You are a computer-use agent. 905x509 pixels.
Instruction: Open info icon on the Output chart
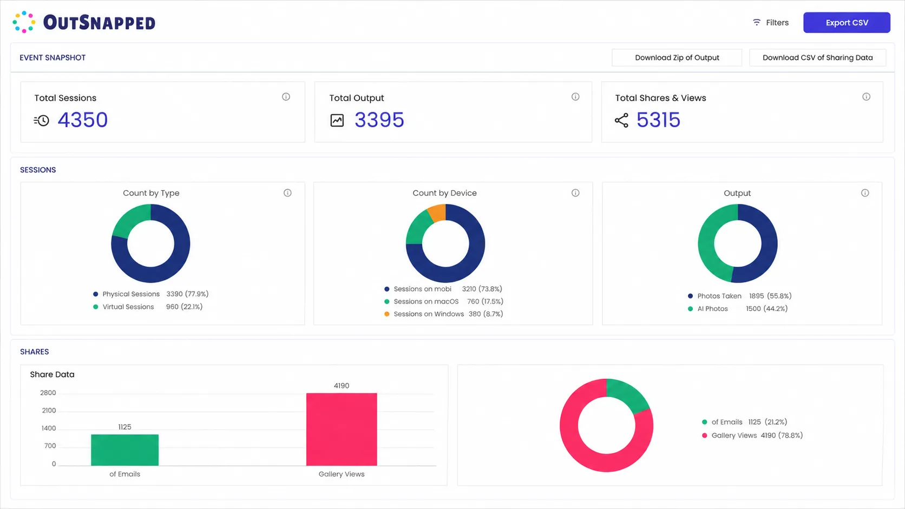(x=865, y=193)
